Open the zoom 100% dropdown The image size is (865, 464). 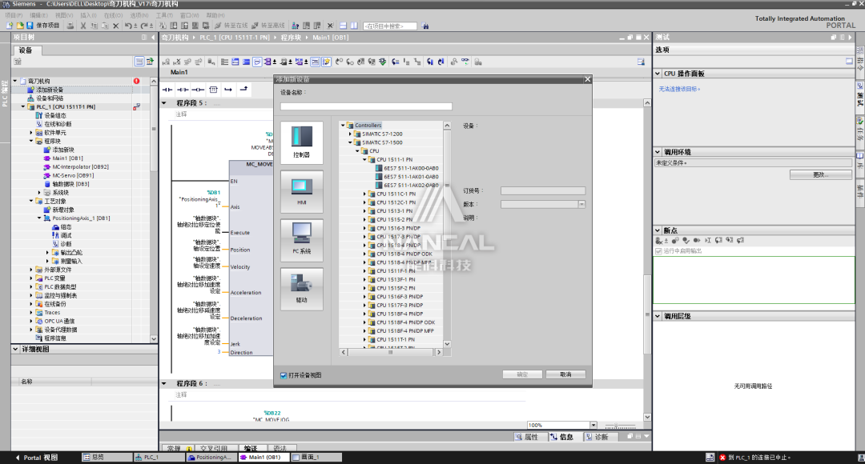click(593, 425)
